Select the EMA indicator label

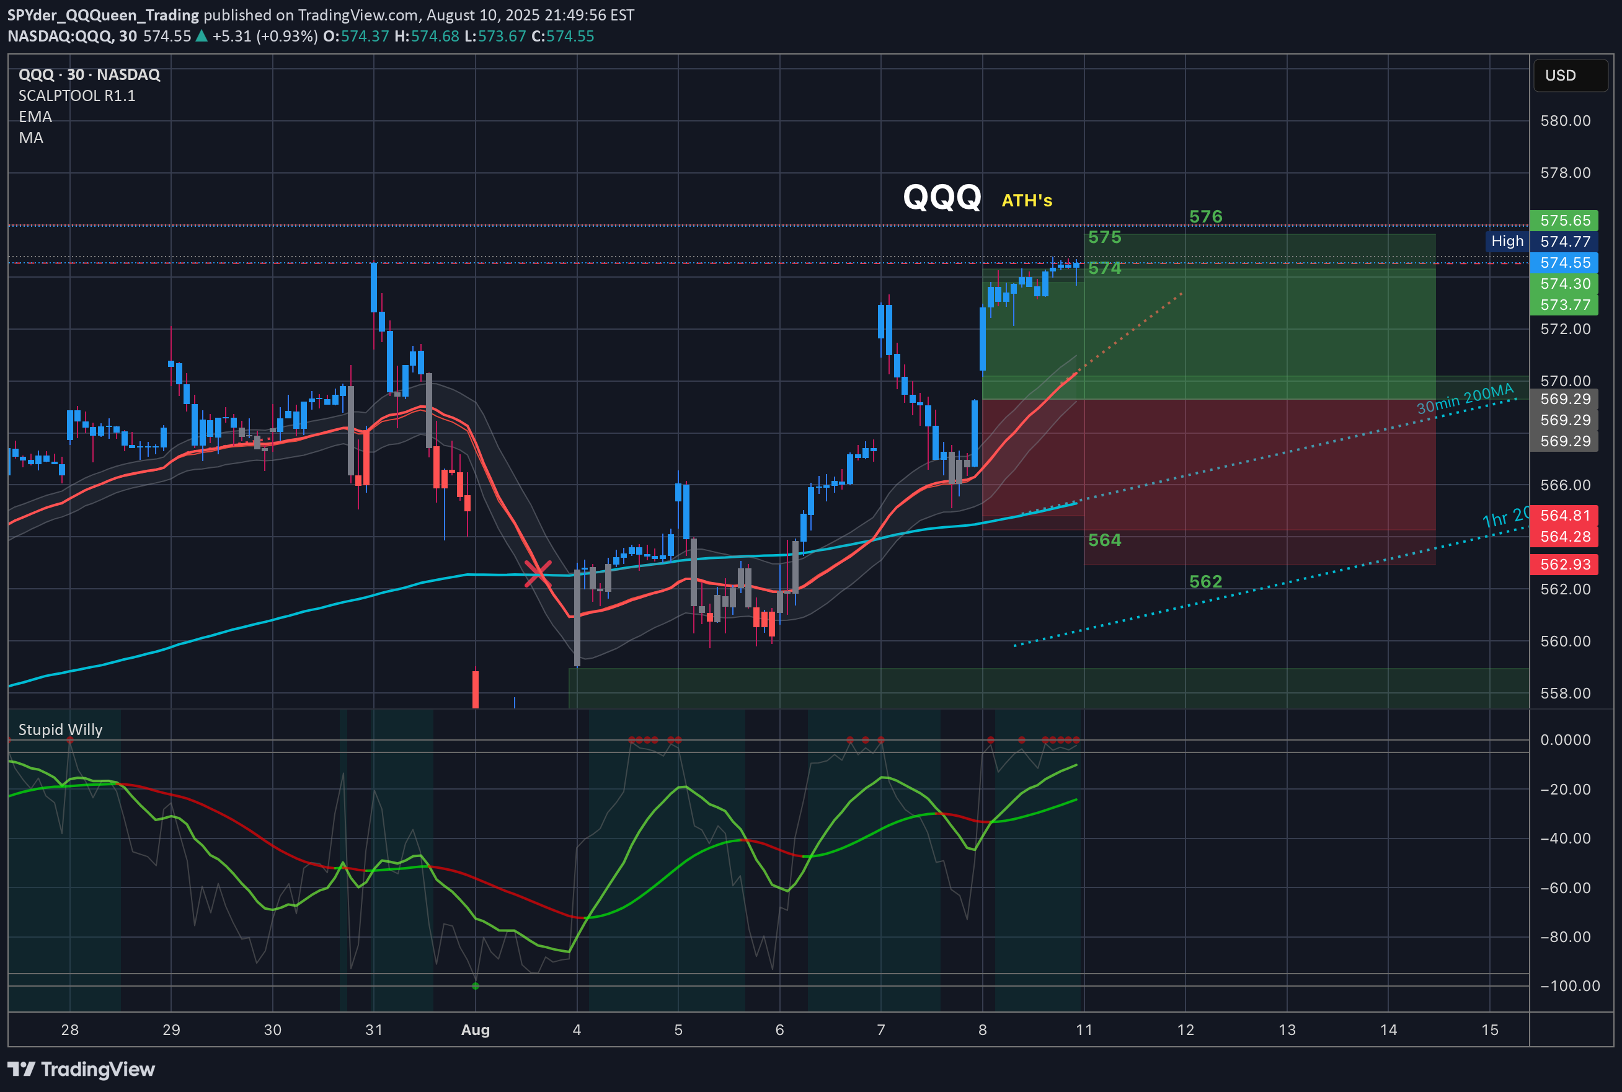tap(35, 117)
